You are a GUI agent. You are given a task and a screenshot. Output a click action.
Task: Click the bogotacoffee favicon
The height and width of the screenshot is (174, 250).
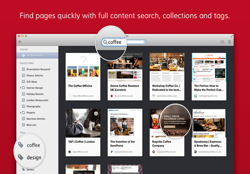pos(153,152)
